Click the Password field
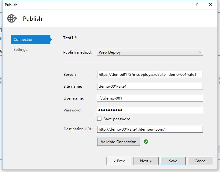This screenshot has width=220, height=172. [150, 110]
